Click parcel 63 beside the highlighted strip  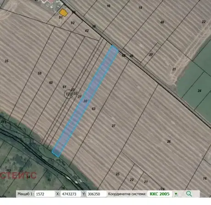pyautogui.click(x=94, y=109)
